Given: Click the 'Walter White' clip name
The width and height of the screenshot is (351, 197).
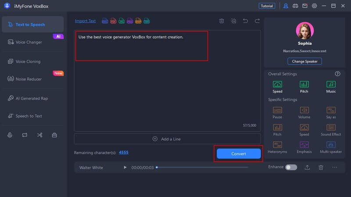Looking at the screenshot, I should tap(91, 168).
